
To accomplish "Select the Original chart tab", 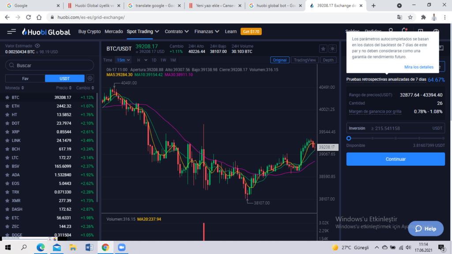I will tap(279, 60).
